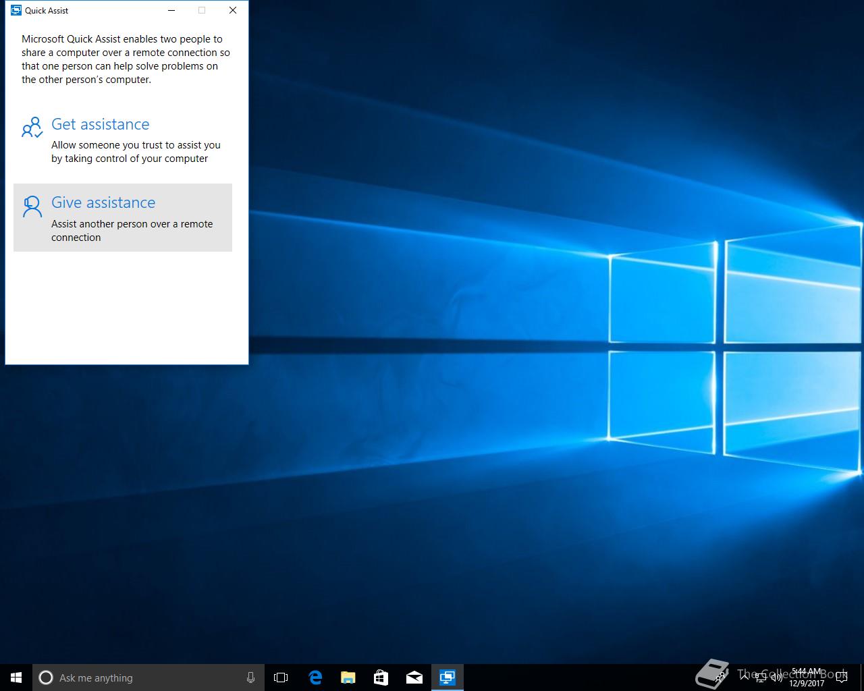
Task: Choose Give assistance to help remotely
Action: (103, 203)
